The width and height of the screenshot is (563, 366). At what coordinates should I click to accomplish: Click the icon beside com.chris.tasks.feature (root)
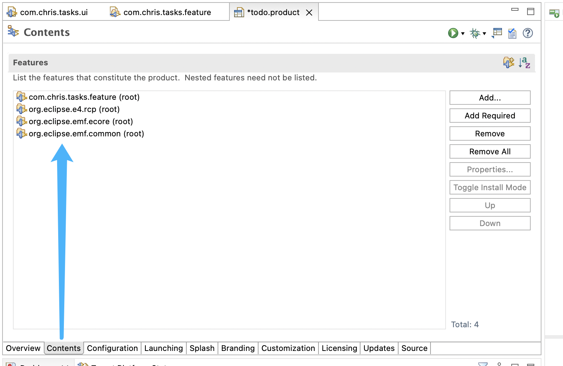pos(22,97)
